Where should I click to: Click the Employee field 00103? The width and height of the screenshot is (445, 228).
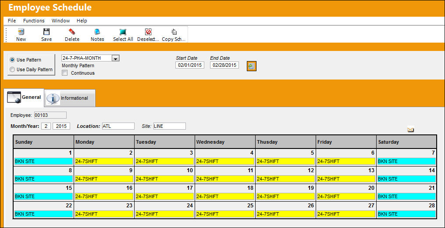[50, 115]
